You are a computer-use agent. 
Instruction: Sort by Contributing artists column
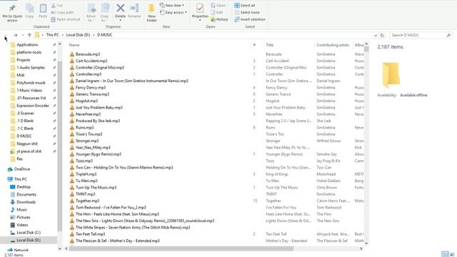[333, 45]
